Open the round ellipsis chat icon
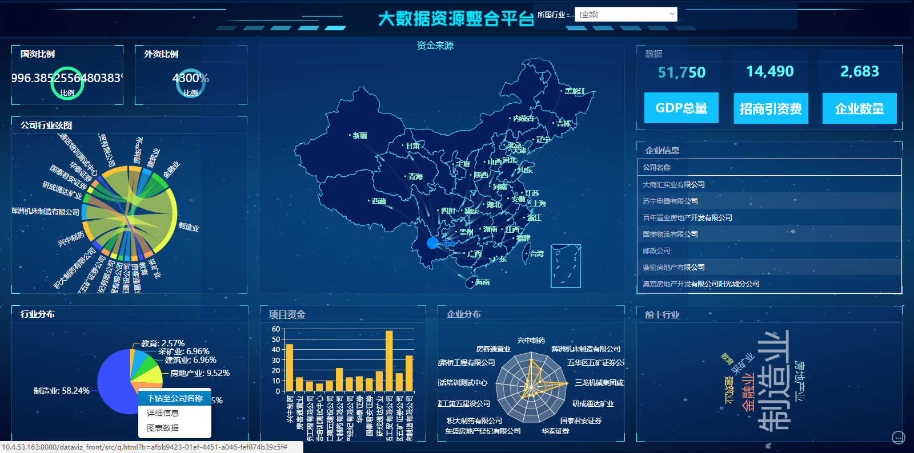Image resolution: width=914 pixels, height=453 pixels. pyautogui.click(x=898, y=438)
